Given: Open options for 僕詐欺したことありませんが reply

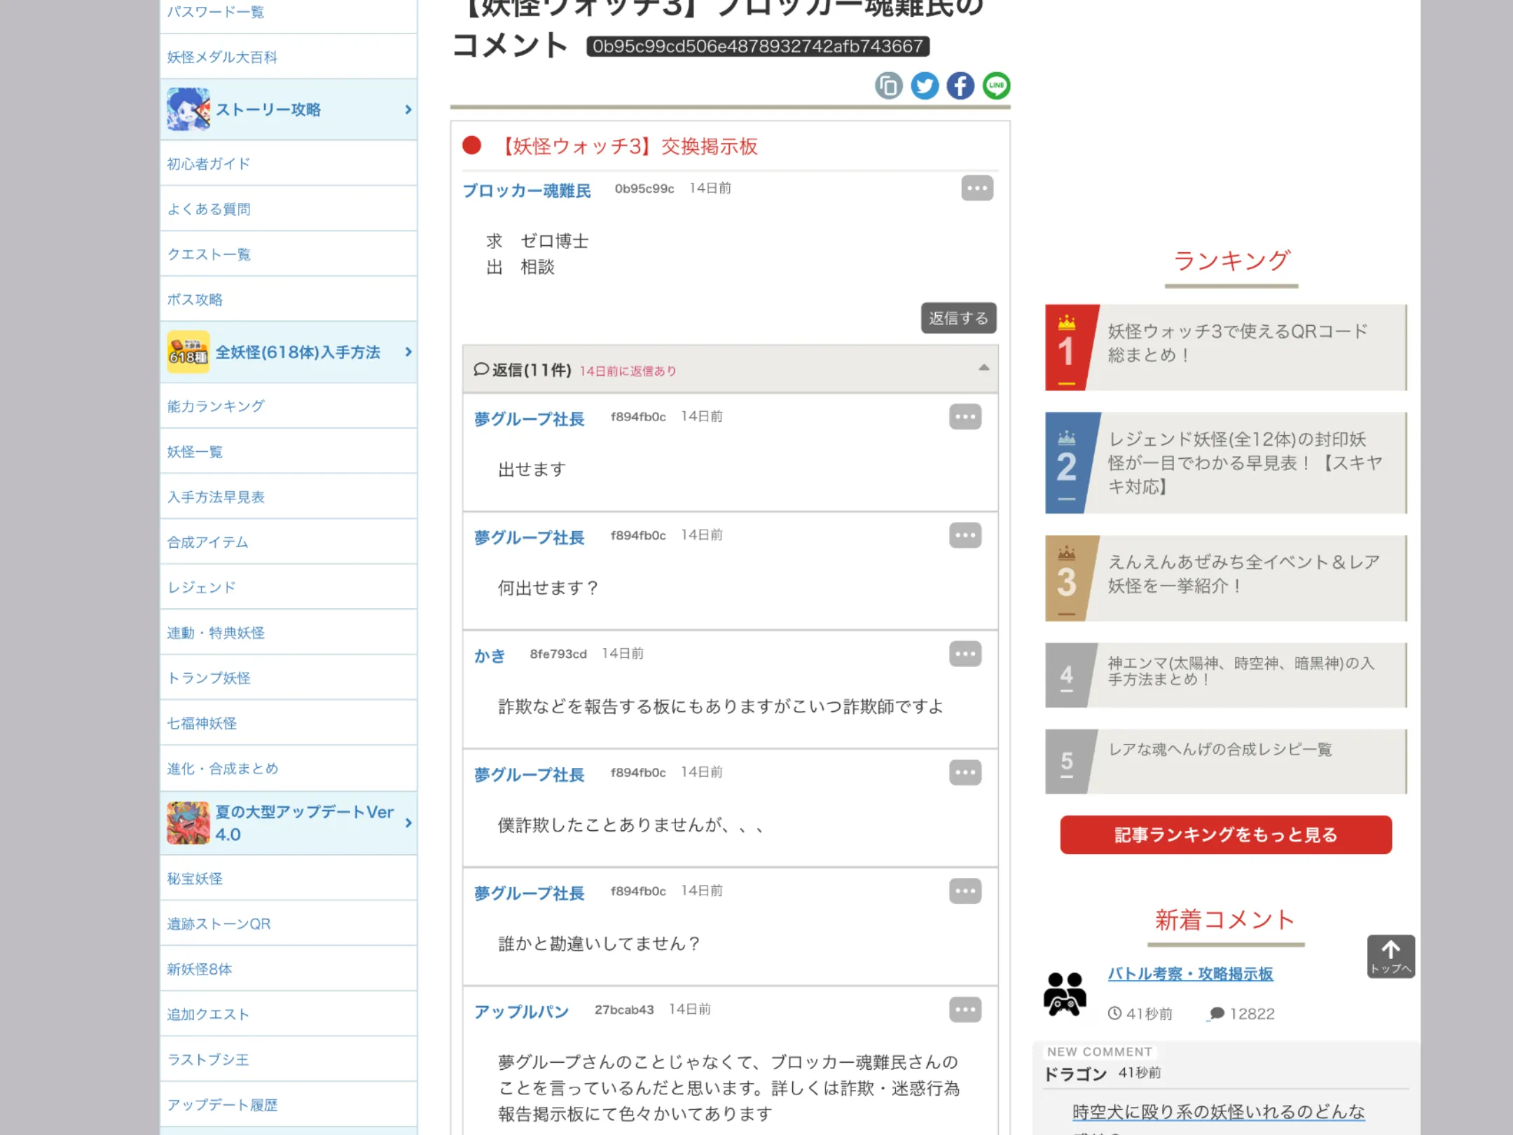Looking at the screenshot, I should click(x=965, y=772).
